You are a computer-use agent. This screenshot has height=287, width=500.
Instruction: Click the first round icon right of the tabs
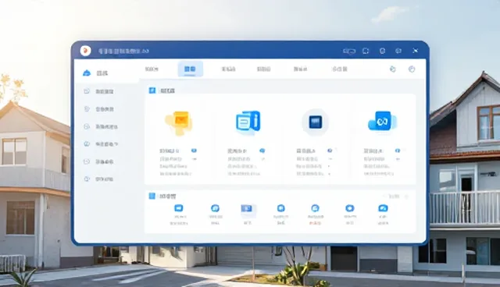pyautogui.click(x=393, y=69)
